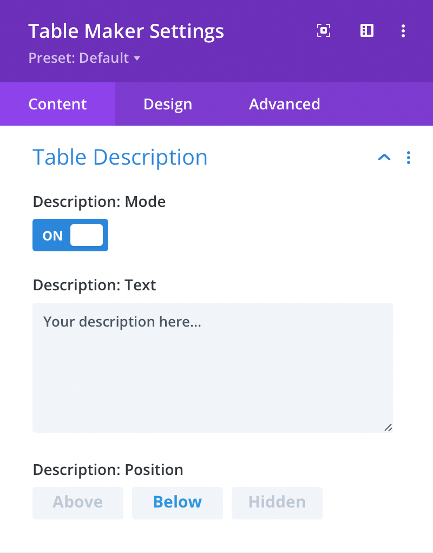Set description position to Hidden
This screenshot has width=433, height=553.
tap(277, 503)
